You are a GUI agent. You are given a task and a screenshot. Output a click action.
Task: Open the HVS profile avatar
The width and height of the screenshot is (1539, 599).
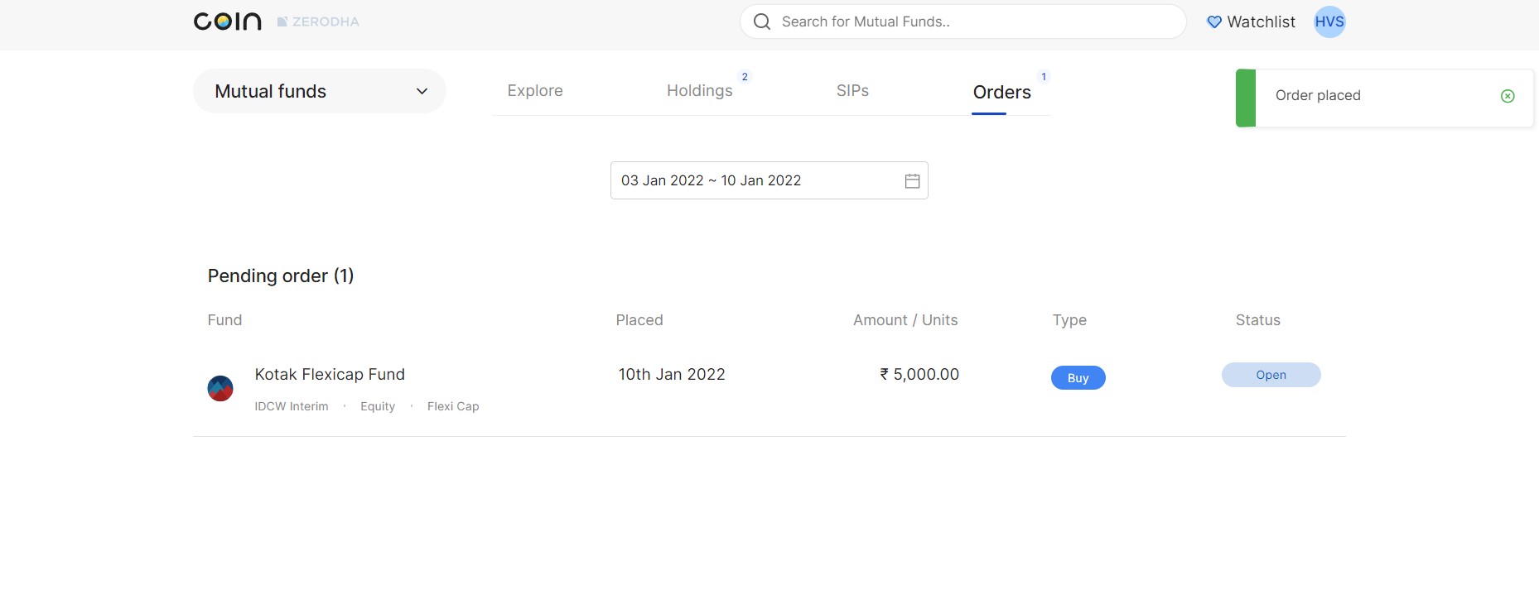pyautogui.click(x=1329, y=22)
